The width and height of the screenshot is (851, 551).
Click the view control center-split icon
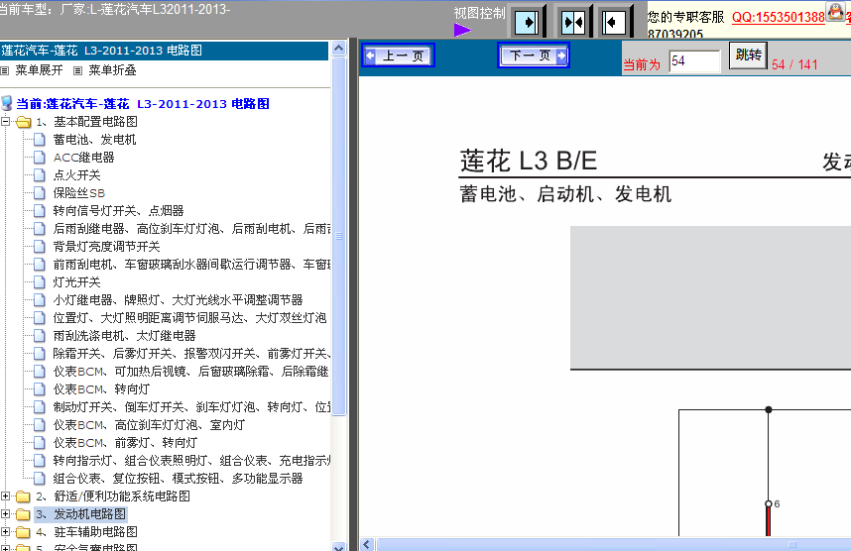573,22
